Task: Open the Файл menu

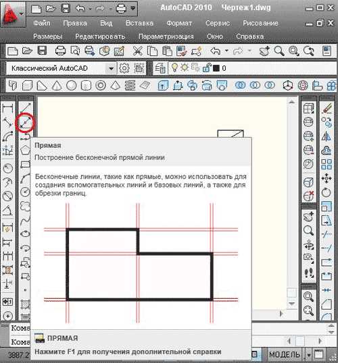Action: (x=41, y=23)
